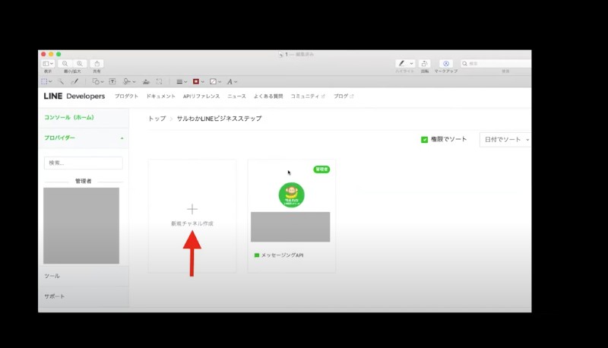The image size is (608, 348).
Task: Go to トップ breadcrumb link
Action: [157, 119]
